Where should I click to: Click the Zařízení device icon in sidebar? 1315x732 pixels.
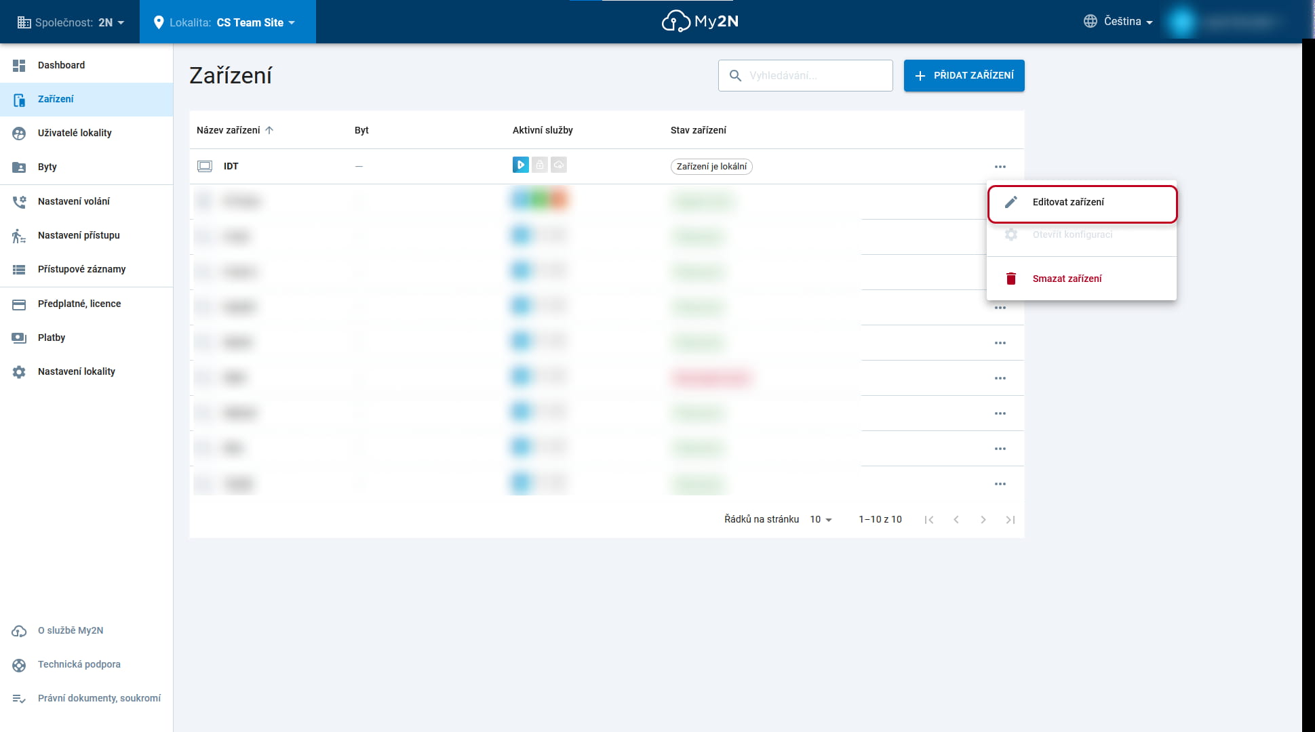pyautogui.click(x=19, y=100)
